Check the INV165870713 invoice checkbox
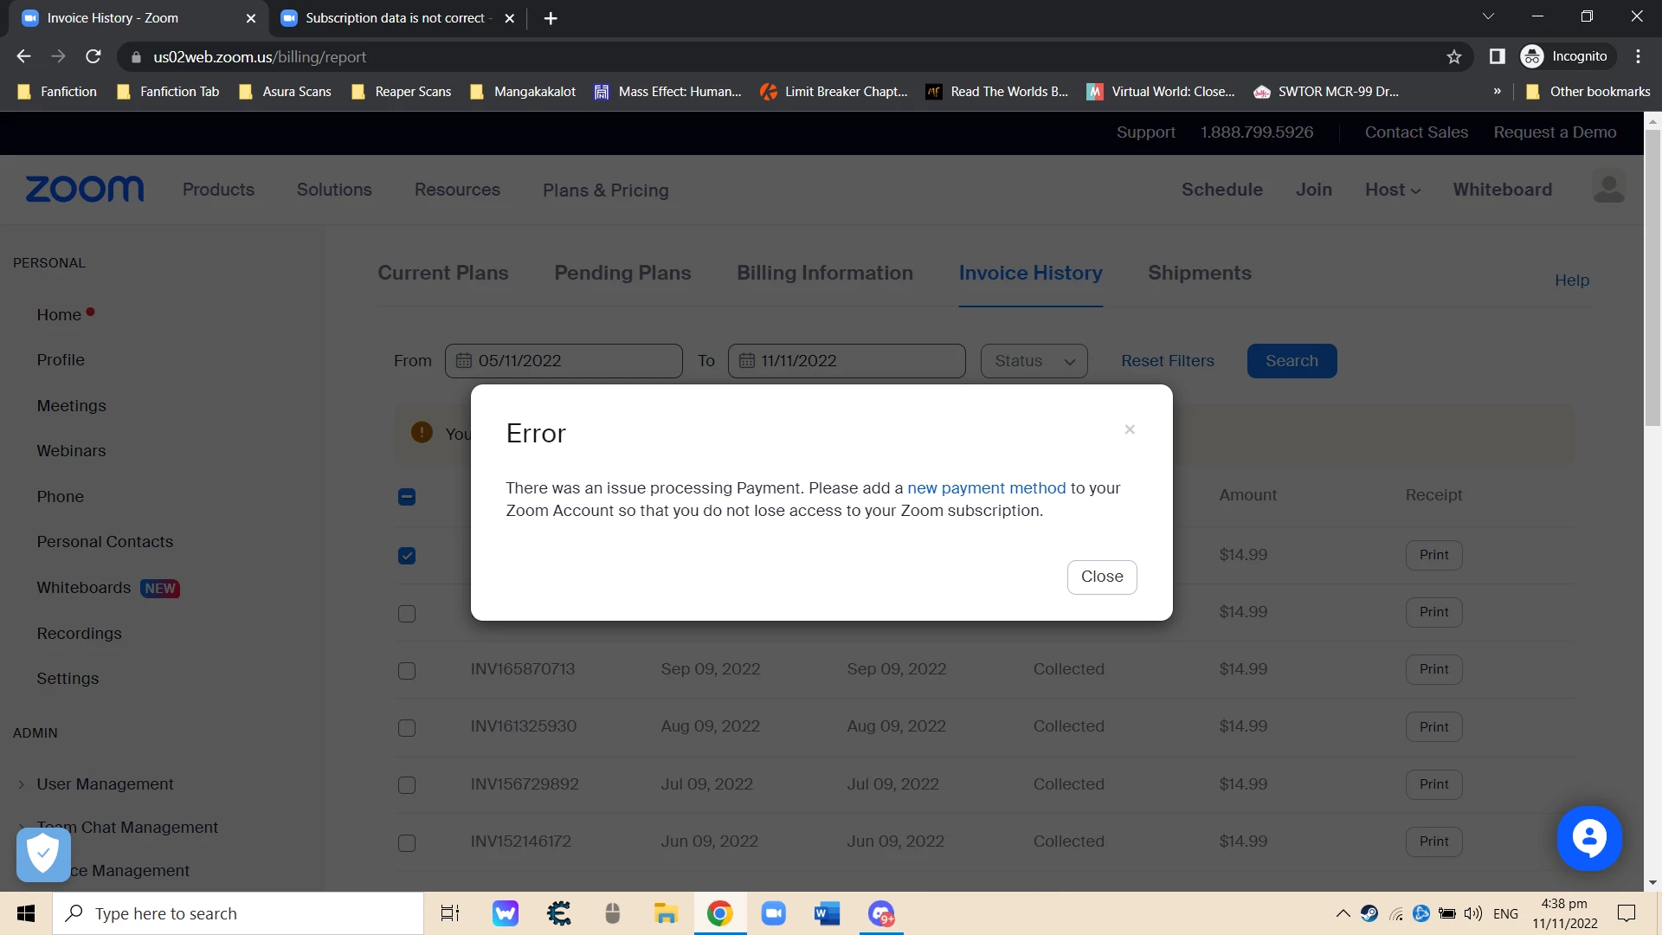 pos(407,671)
